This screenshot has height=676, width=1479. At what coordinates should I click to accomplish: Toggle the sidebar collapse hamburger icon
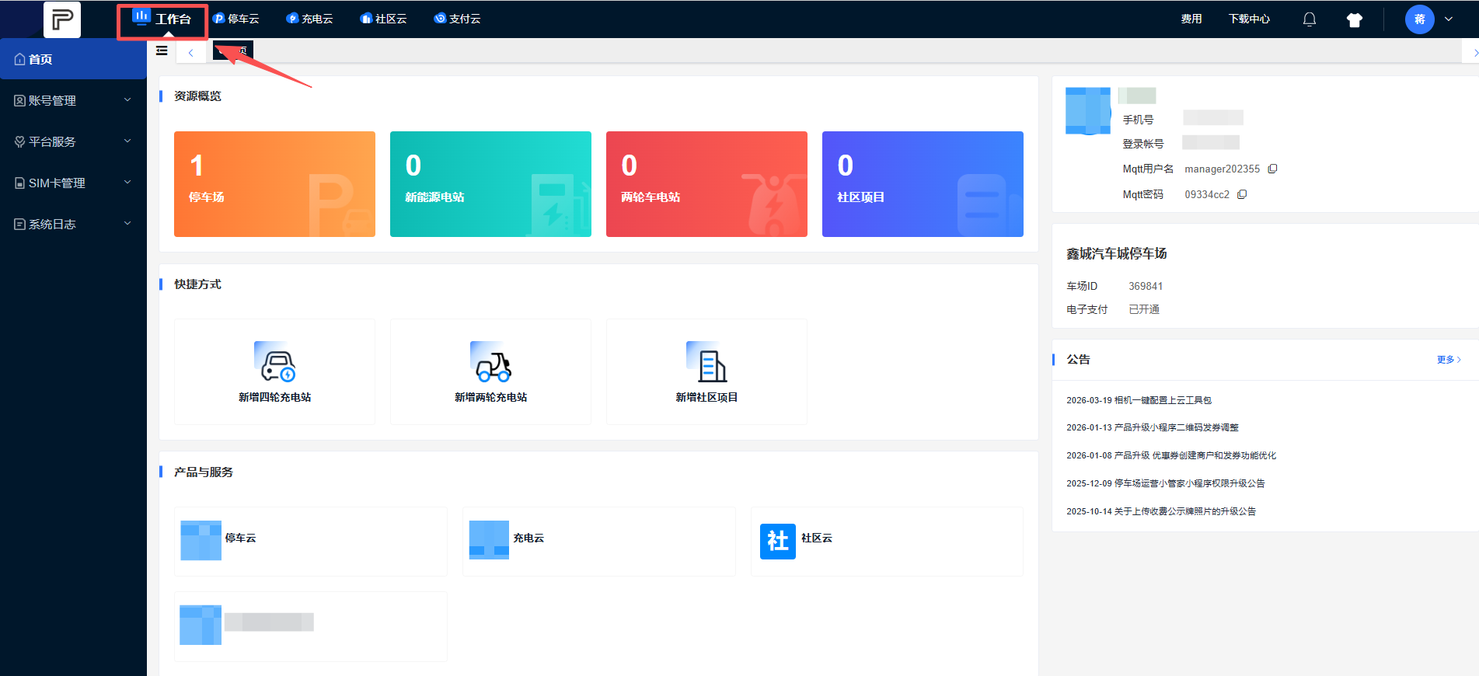pos(162,51)
